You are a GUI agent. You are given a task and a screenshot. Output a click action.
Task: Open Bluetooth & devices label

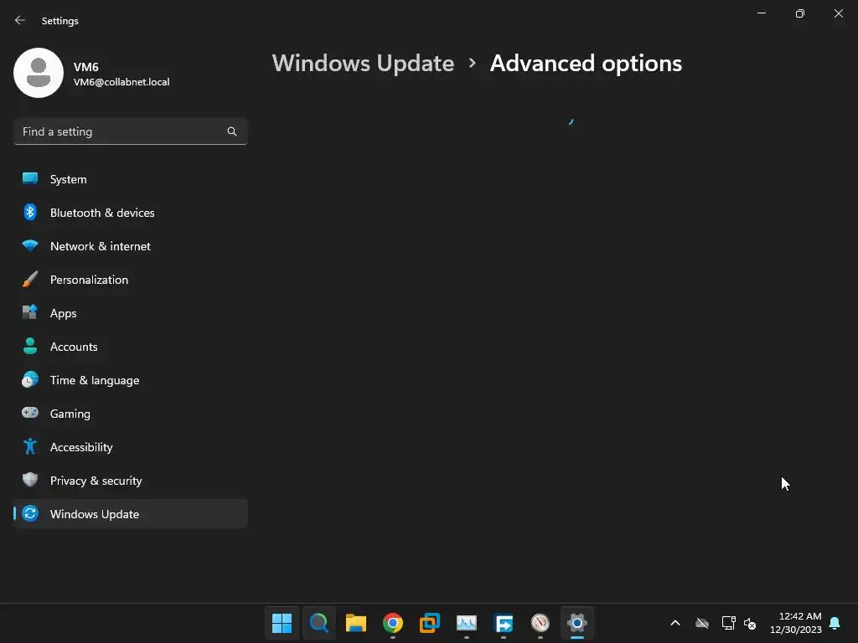[102, 213]
